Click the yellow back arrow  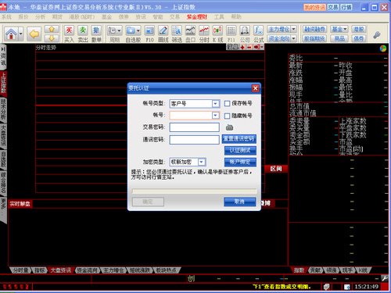[34, 34]
